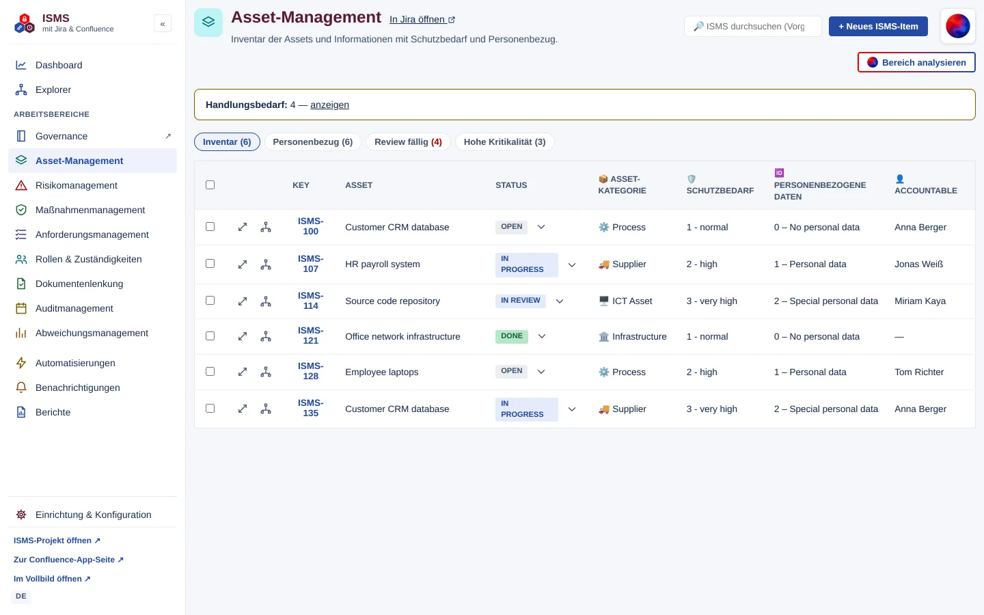The width and height of the screenshot is (984, 615).
Task: Click the Abweichungsmanagement bar chart icon
Action: [x=21, y=333]
